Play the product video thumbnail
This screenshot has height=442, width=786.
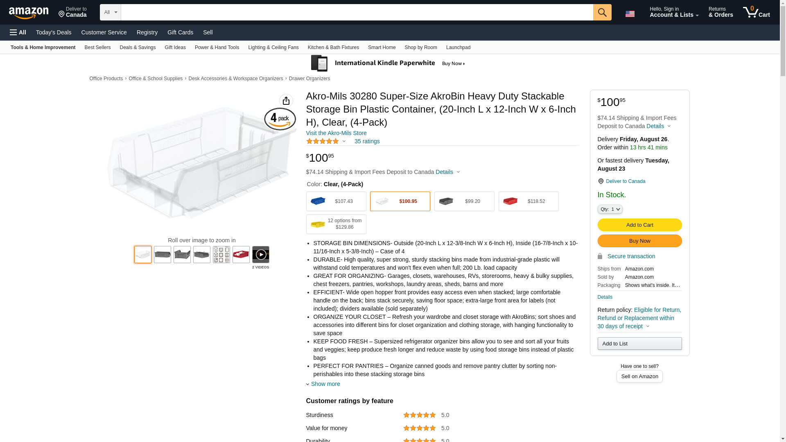[x=260, y=255]
